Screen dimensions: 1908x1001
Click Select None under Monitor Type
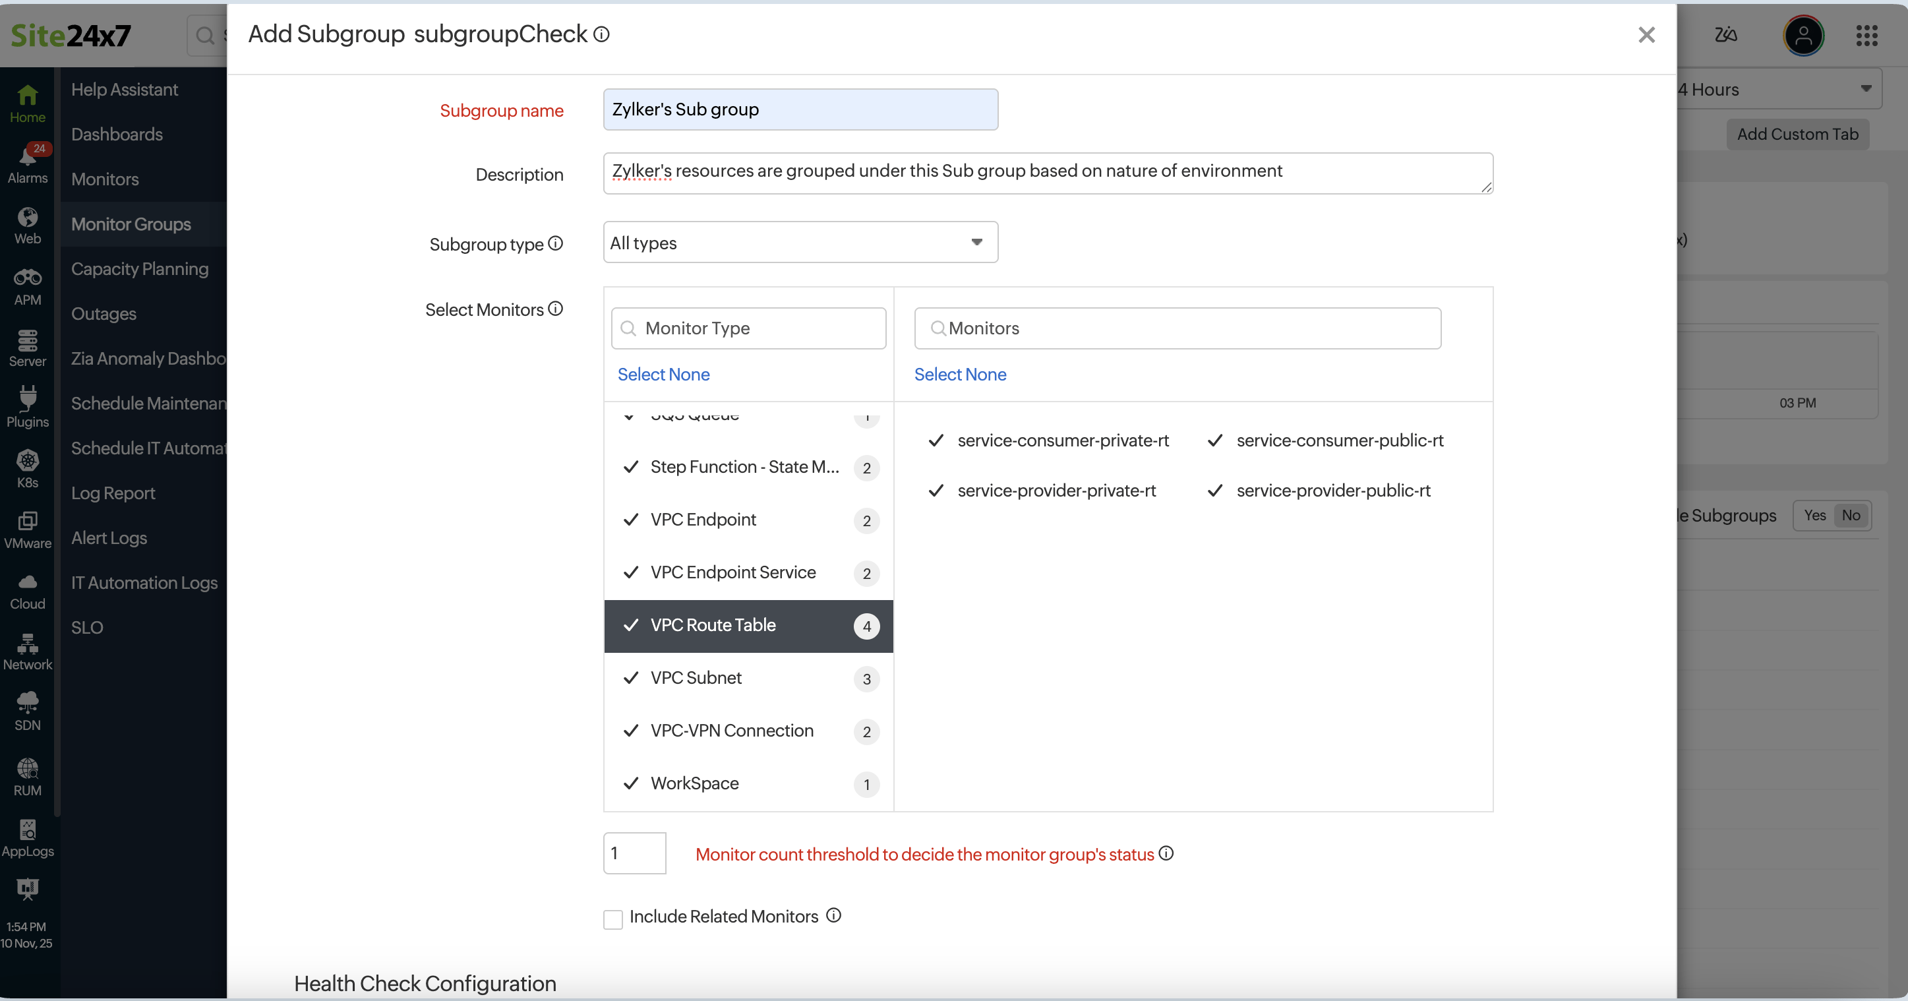[663, 374]
